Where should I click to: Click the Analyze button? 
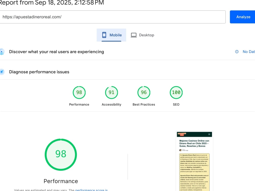pos(242,17)
